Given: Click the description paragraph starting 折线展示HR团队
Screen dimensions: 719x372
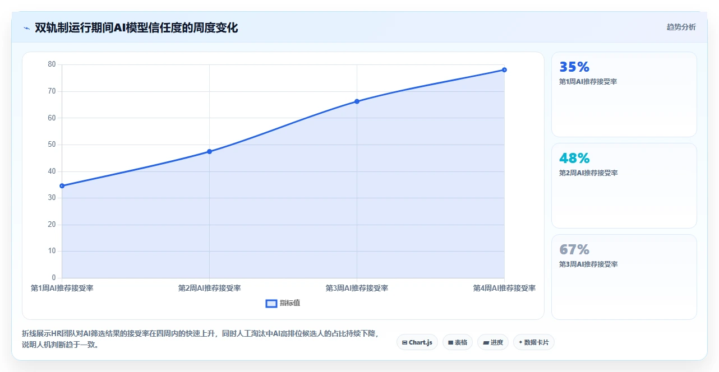Looking at the screenshot, I should (200, 339).
